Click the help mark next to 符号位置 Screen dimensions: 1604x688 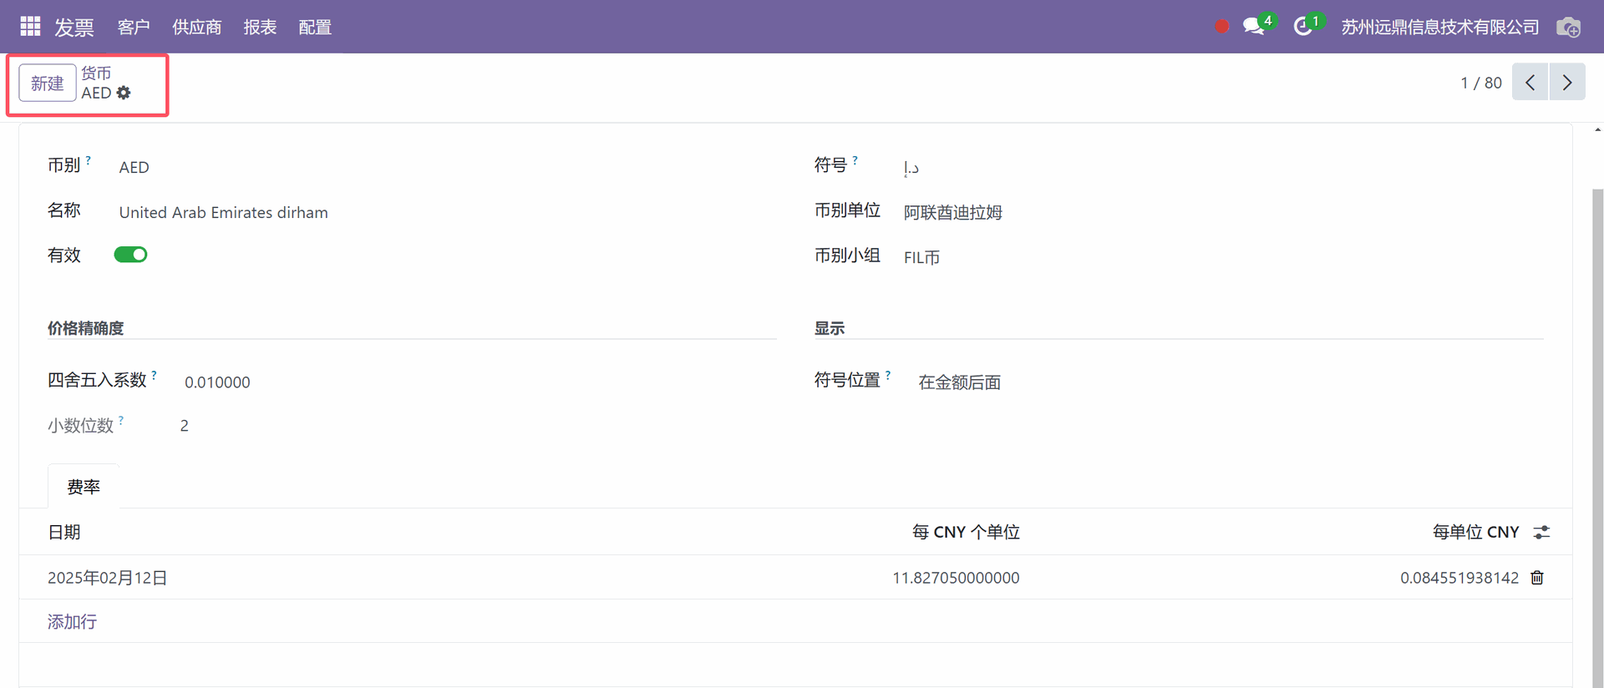pyautogui.click(x=888, y=375)
